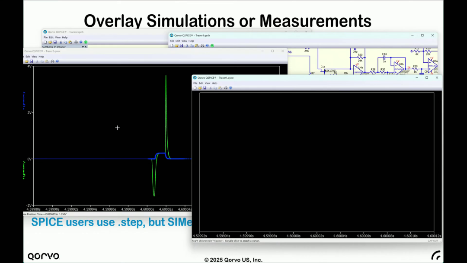Click the Print icon in Tracer2.qsch toolbar
The image size is (467, 263).
[76, 42]
